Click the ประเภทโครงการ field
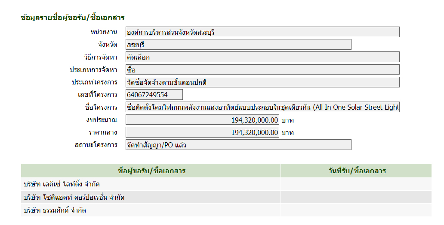The height and width of the screenshot is (225, 444). [x=262, y=82]
